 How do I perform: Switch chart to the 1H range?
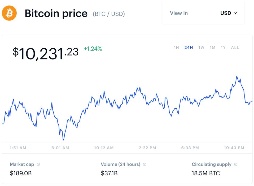pos(176,48)
